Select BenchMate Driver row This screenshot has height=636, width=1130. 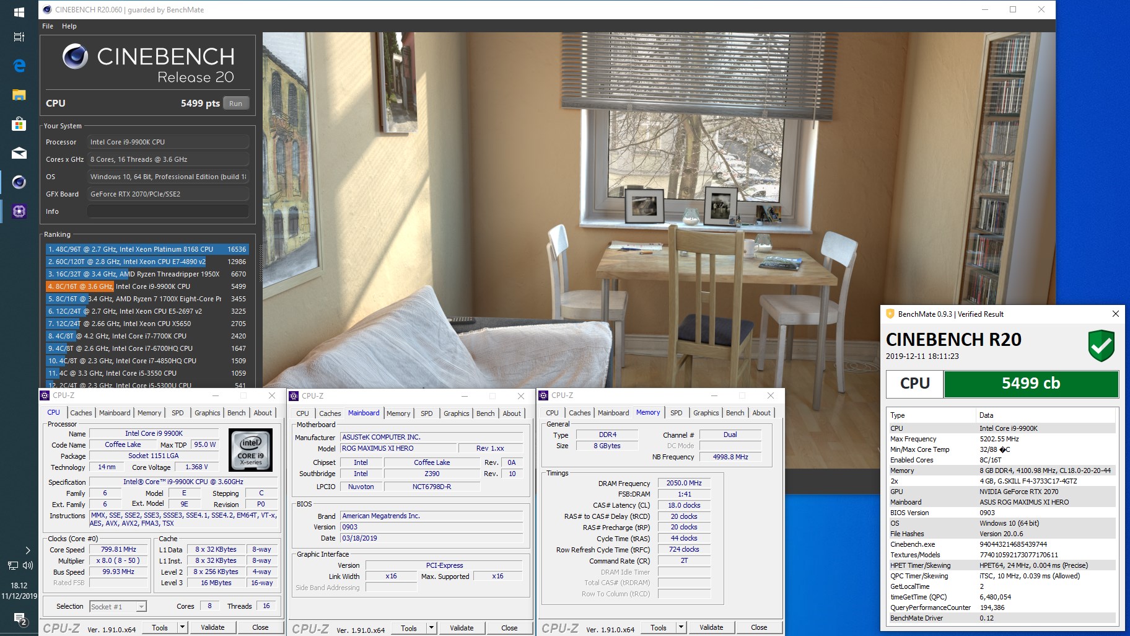tap(1001, 618)
